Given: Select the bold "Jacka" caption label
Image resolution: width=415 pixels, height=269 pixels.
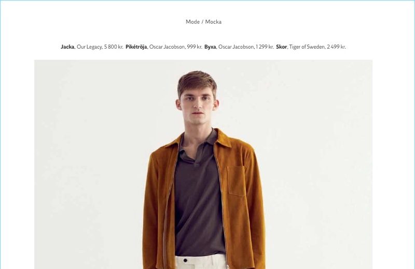Looking at the screenshot, I should point(67,47).
